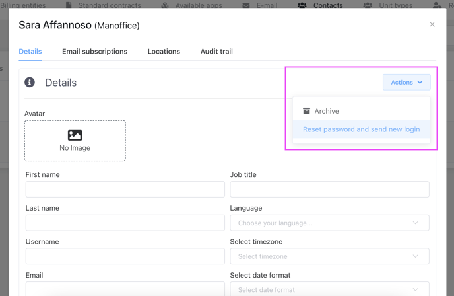
Task: Go to the Audit trail tab
Action: [x=216, y=52]
